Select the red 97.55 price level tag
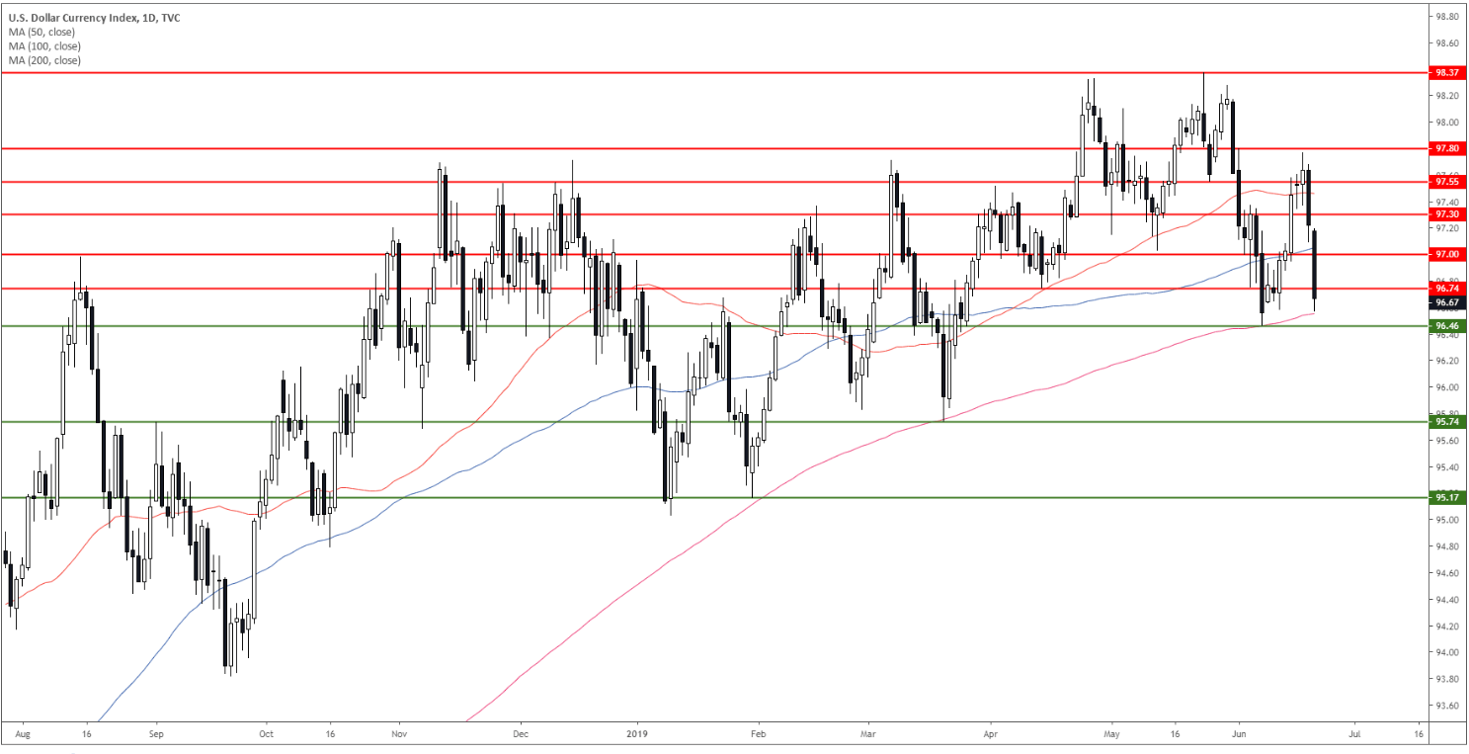Image resolution: width=1469 pixels, height=754 pixels. (1446, 182)
